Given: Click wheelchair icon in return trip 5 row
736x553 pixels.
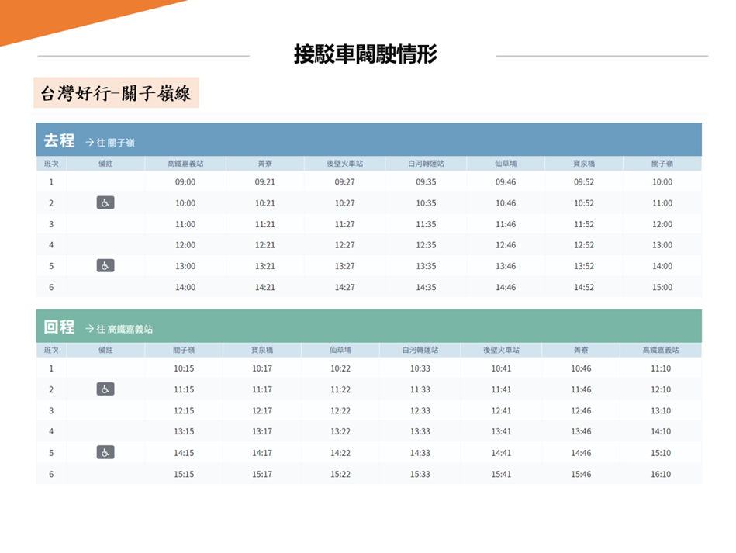Looking at the screenshot, I should [x=105, y=452].
